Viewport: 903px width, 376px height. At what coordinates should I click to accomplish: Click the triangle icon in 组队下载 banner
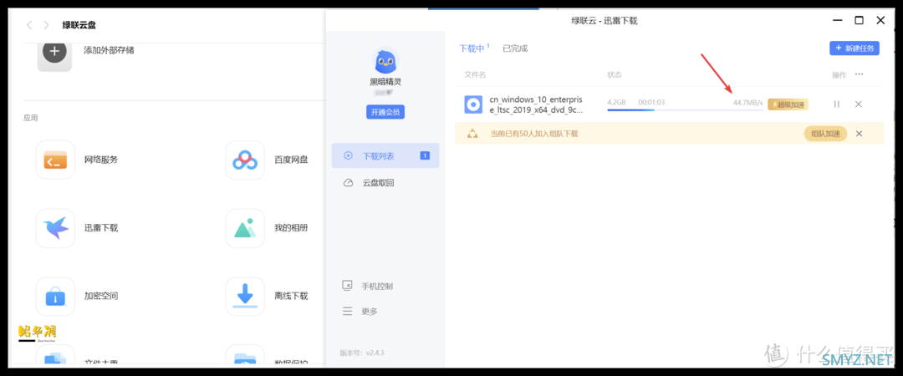pyautogui.click(x=472, y=134)
